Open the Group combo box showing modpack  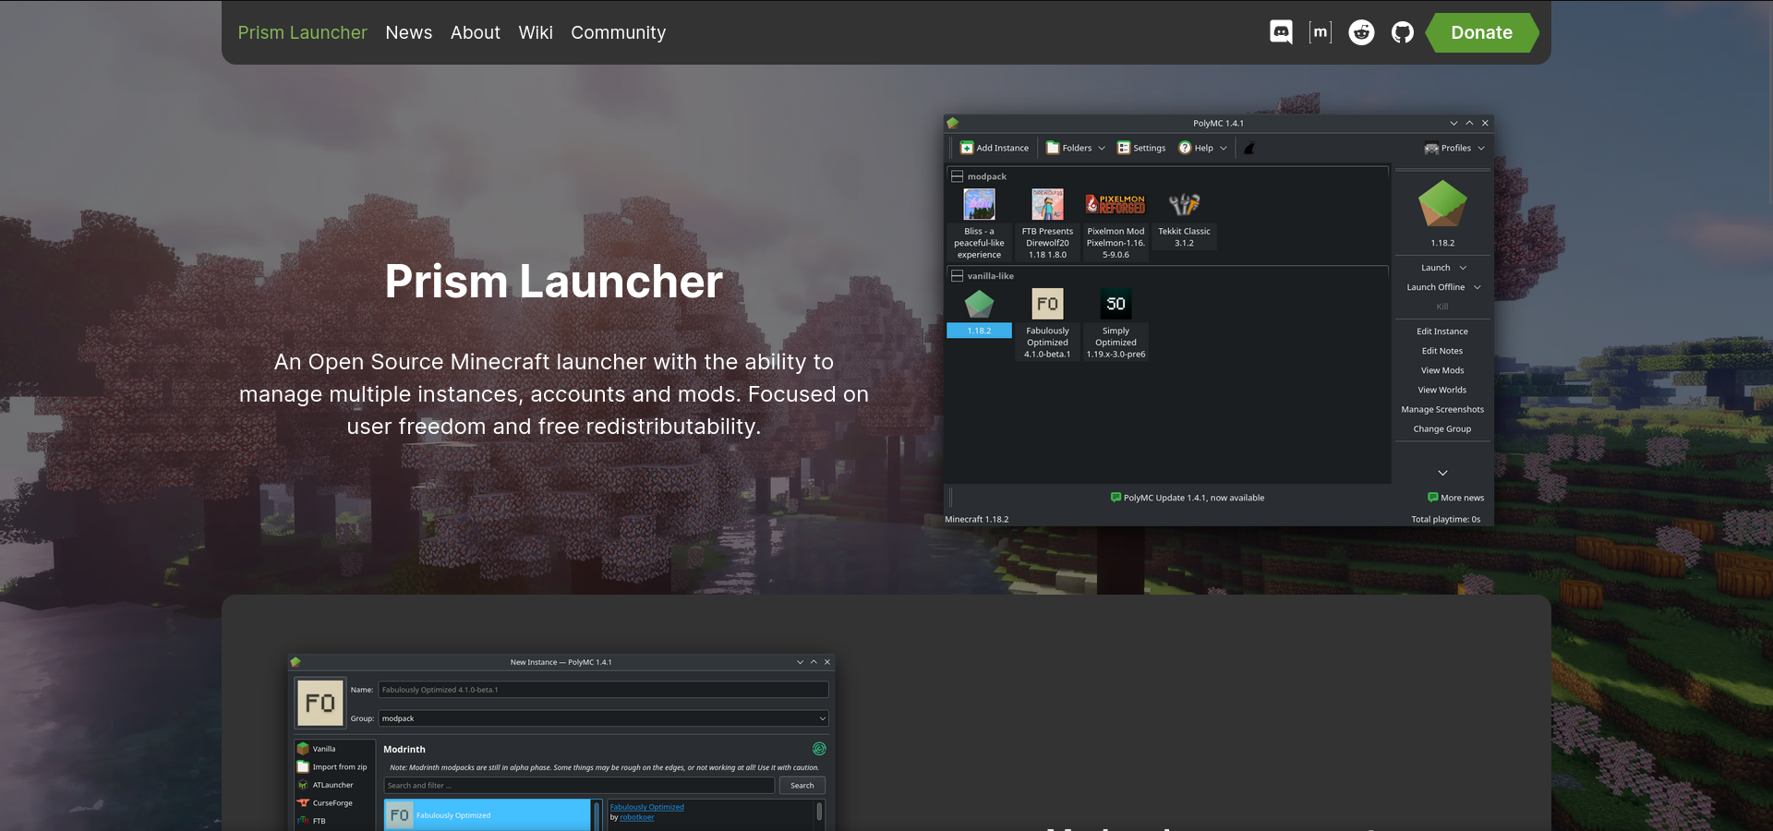[603, 718]
